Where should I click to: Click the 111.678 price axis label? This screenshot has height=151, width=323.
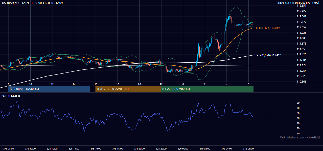pos(302,44)
